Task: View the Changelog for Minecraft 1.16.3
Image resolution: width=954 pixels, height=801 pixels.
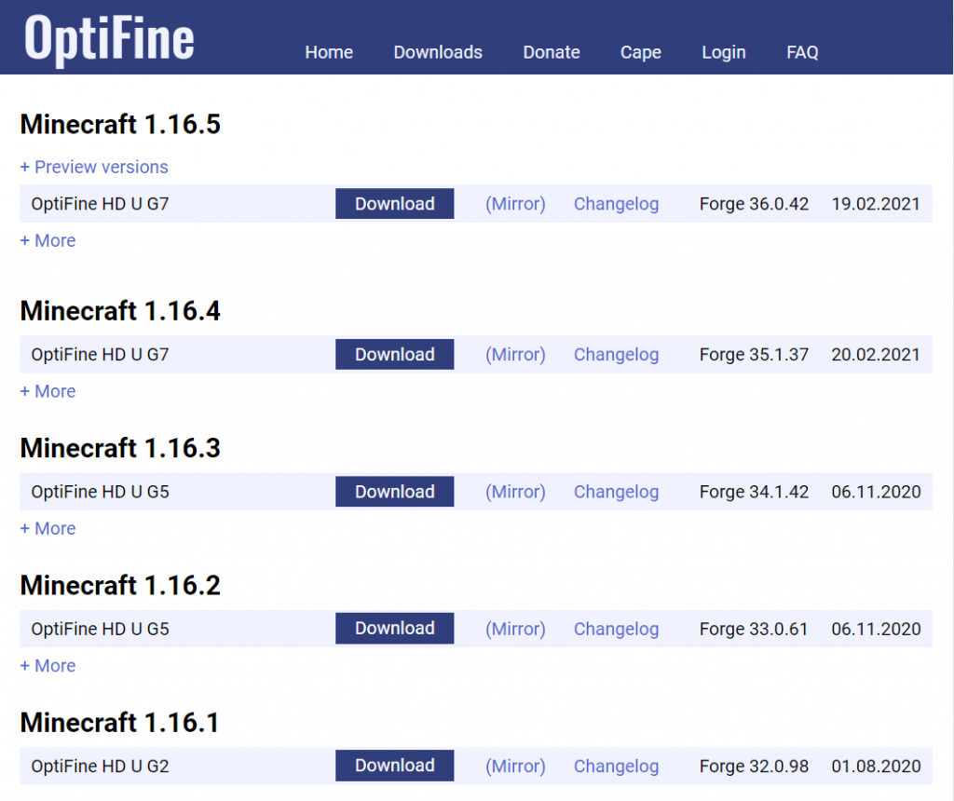Action: [x=617, y=492]
